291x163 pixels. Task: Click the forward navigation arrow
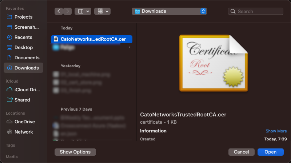click(x=67, y=11)
